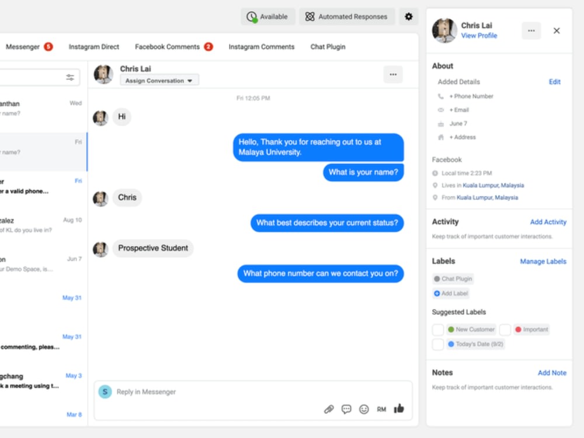The width and height of the screenshot is (584, 438).
Task: Click the 'What is your name?' message
Action: click(x=363, y=172)
